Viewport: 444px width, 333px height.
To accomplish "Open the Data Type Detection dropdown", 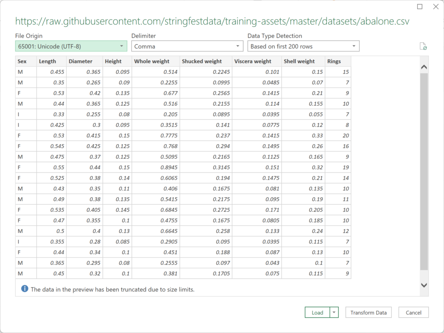I will (x=354, y=46).
